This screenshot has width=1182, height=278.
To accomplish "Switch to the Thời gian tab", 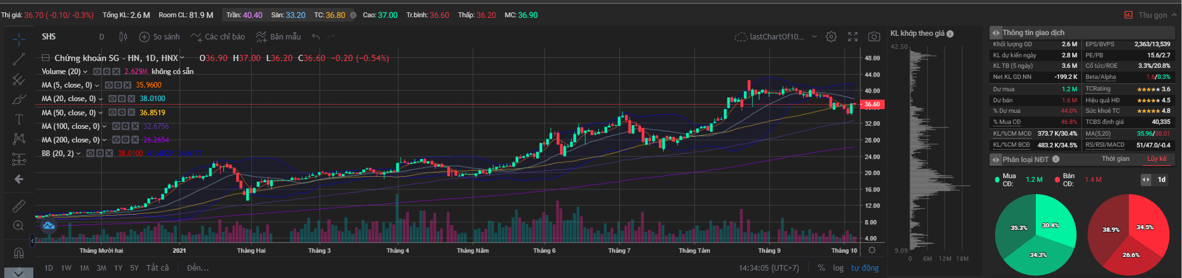I will (1115, 159).
